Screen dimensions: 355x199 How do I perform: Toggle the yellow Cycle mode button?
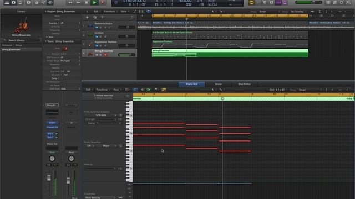pyautogui.click(x=251, y=2)
